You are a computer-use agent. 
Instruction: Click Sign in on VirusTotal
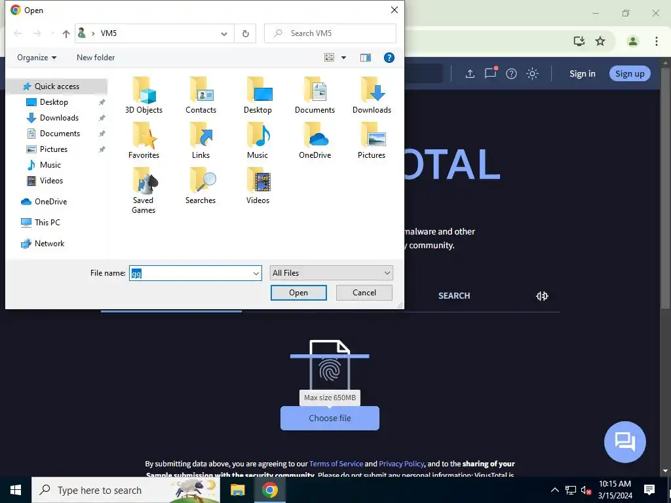pyautogui.click(x=582, y=73)
